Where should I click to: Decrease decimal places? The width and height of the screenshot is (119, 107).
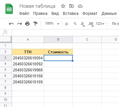[x=82, y=24]
